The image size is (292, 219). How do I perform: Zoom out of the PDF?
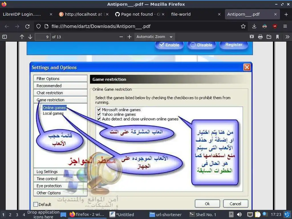click(x=121, y=37)
